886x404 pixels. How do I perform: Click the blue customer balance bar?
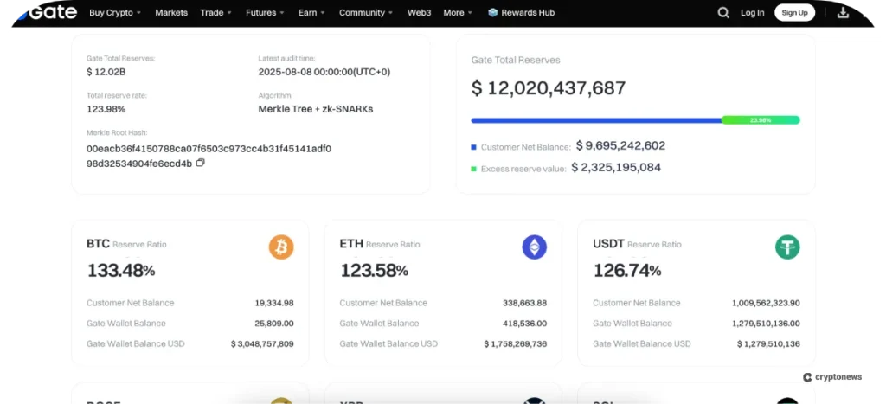tap(596, 120)
